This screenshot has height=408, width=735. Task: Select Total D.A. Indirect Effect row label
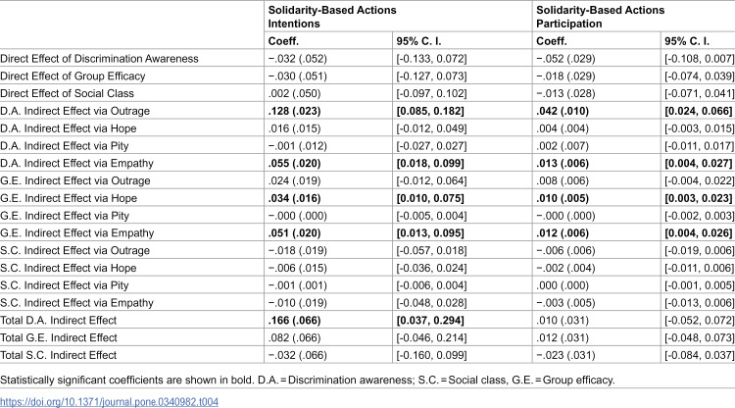(58, 321)
